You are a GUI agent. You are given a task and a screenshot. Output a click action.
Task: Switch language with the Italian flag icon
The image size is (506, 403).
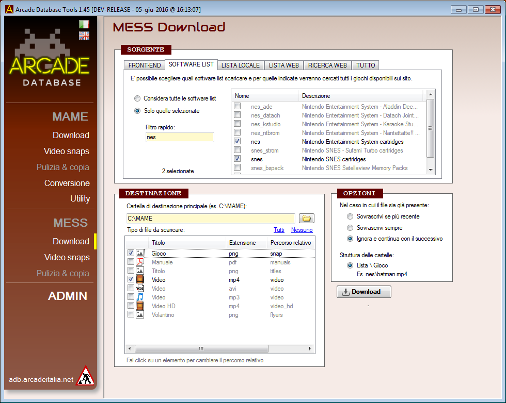(x=84, y=24)
